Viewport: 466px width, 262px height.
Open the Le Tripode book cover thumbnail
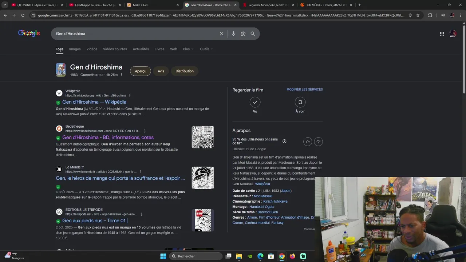point(203,220)
